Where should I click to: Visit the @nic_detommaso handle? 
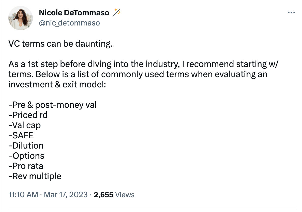pyautogui.click(x=69, y=23)
